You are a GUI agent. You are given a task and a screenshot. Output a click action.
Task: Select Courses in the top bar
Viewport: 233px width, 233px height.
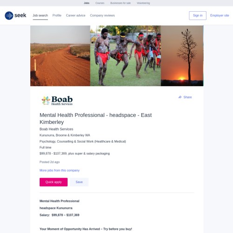[x=100, y=3]
